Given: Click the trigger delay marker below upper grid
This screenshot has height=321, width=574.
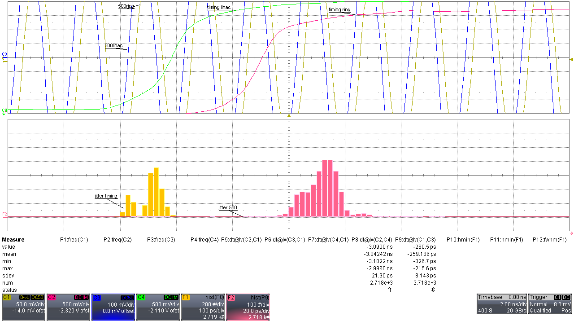Looking at the screenshot, I should coord(289,116).
